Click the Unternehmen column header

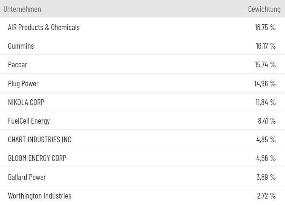[x=22, y=9]
